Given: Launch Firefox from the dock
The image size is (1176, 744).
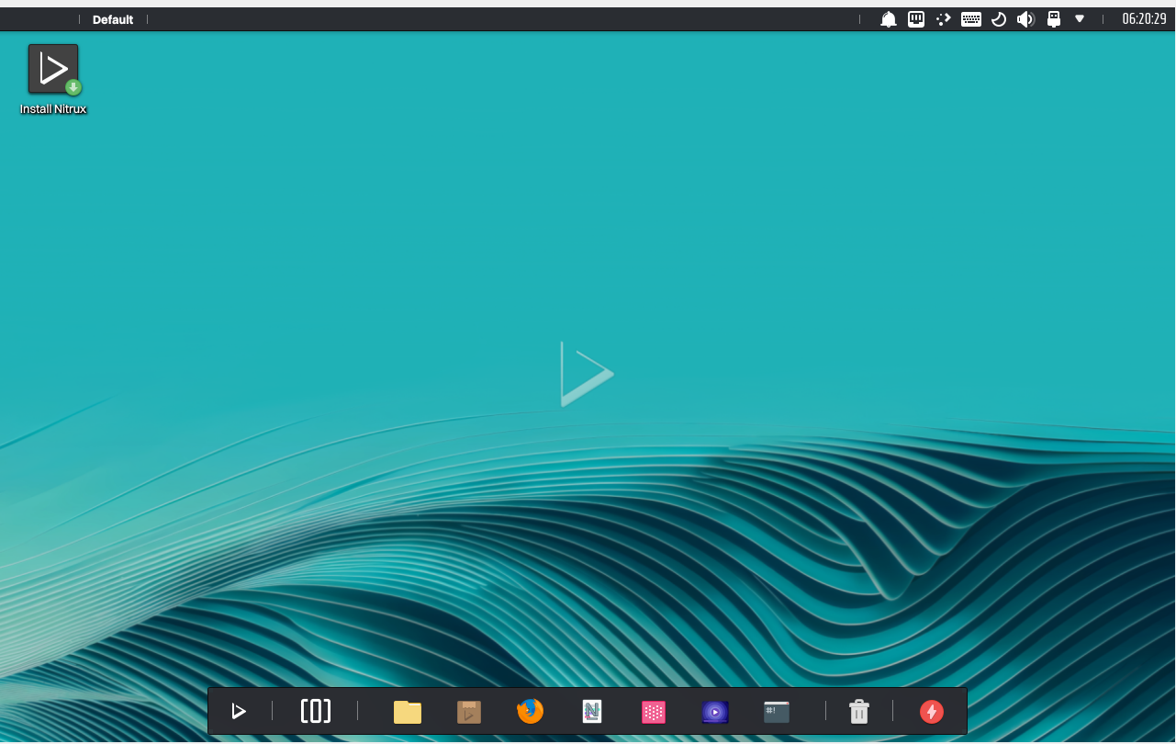Looking at the screenshot, I should pos(531,711).
